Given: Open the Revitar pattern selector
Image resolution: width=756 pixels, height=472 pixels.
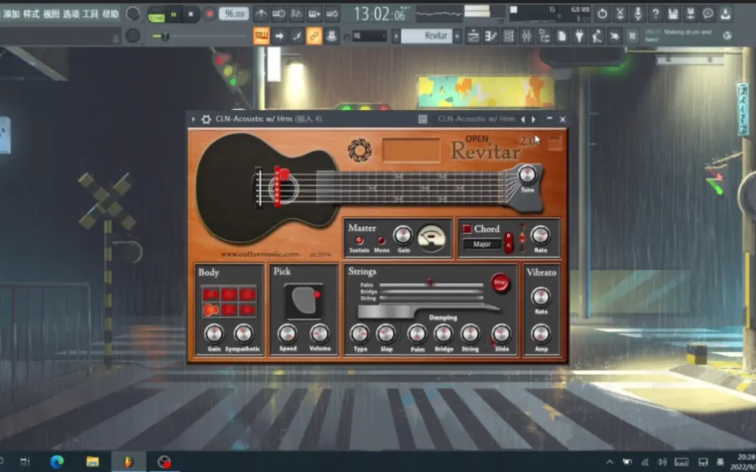Looking at the screenshot, I should click(x=427, y=36).
